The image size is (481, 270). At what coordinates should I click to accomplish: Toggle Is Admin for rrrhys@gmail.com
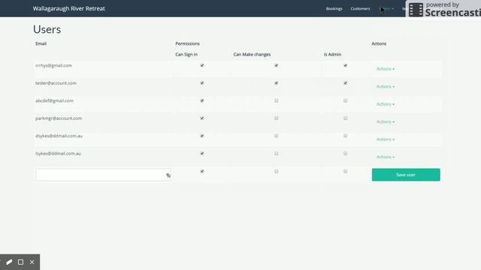tap(345, 65)
